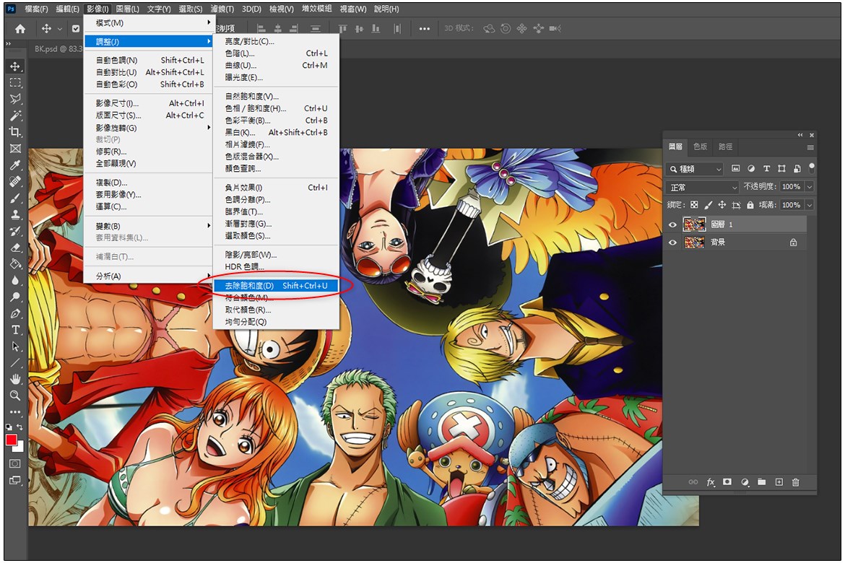Select the Path Selection tool
The image size is (845, 563).
click(x=15, y=346)
